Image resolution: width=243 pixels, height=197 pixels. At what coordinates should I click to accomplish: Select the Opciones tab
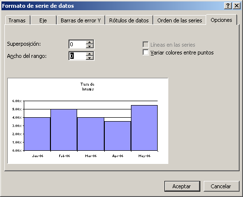click(221, 20)
